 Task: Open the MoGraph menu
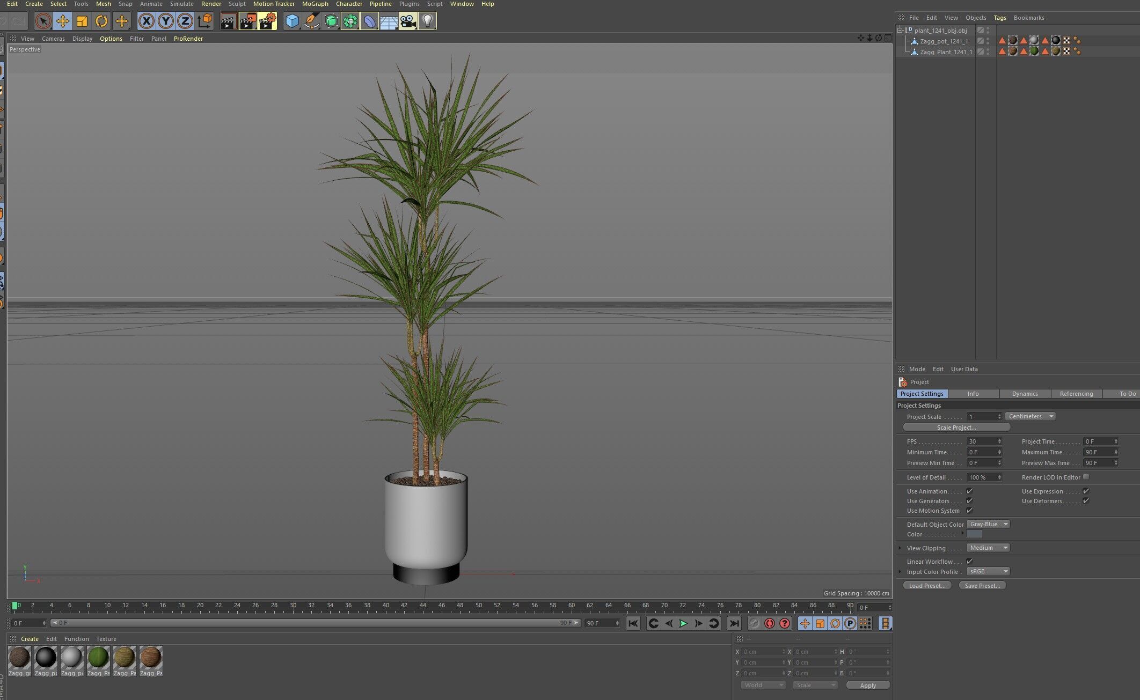(315, 4)
